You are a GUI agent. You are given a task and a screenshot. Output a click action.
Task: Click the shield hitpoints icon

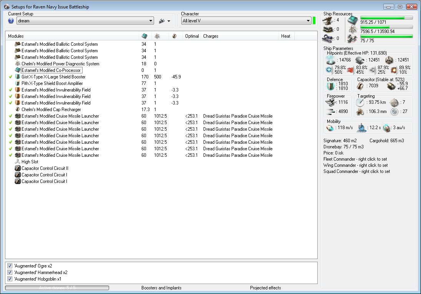click(x=331, y=60)
